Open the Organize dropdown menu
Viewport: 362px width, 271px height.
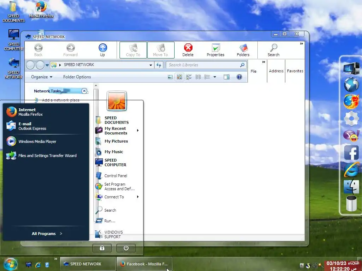tap(42, 77)
